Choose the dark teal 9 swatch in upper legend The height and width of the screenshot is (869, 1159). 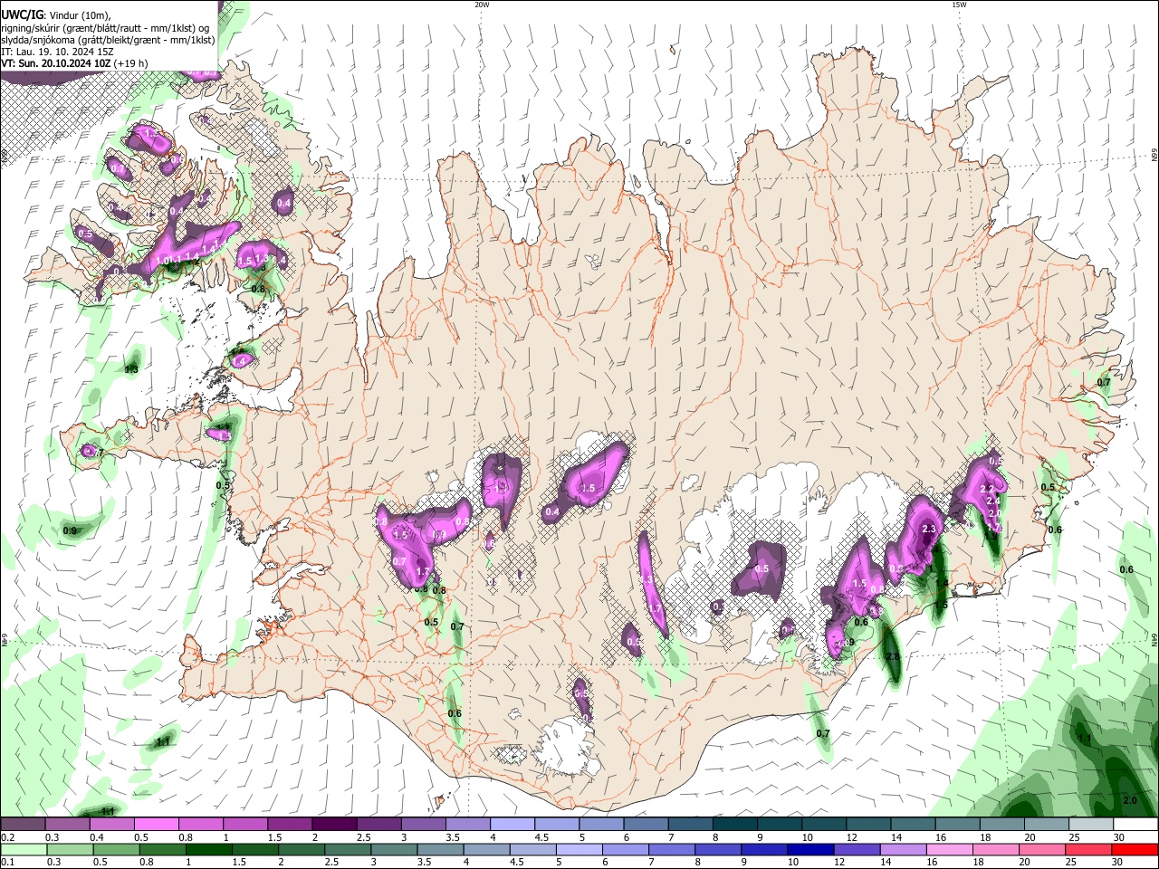[780, 824]
